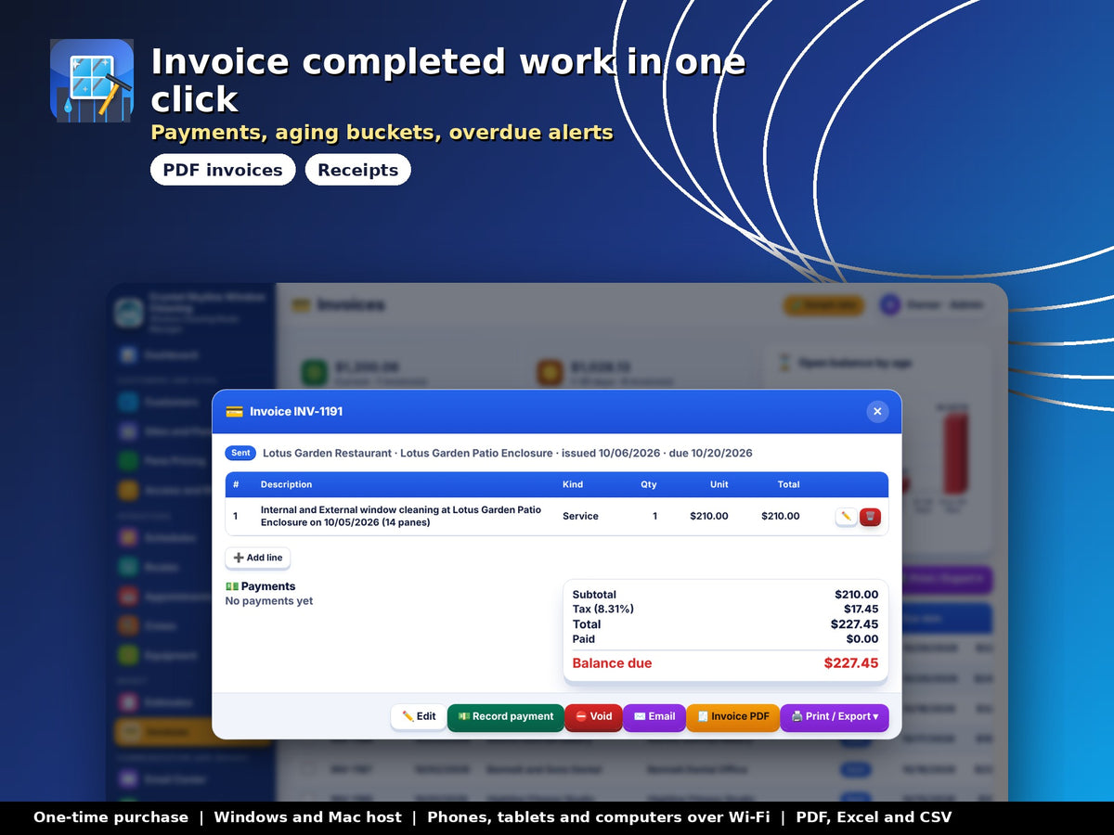This screenshot has height=835, width=1114.
Task: Click the pencil edit icon on line 1
Action: (x=846, y=517)
